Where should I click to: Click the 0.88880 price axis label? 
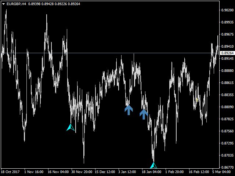(x=227, y=70)
